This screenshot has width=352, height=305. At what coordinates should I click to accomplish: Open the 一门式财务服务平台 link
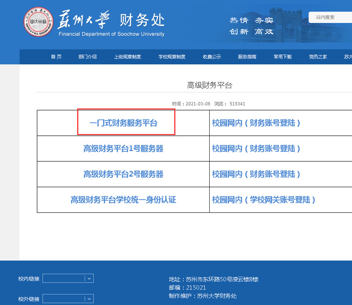(x=123, y=123)
